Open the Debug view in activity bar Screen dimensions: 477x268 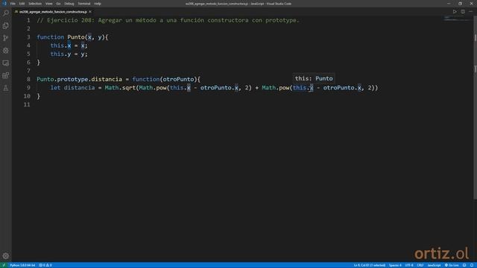[6, 51]
